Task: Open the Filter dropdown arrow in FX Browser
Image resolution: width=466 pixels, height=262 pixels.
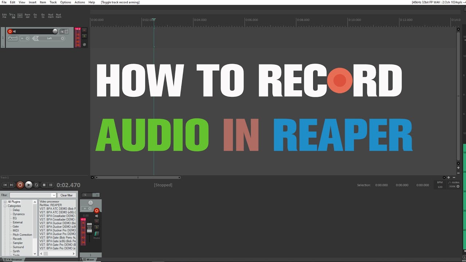Action: (54, 195)
